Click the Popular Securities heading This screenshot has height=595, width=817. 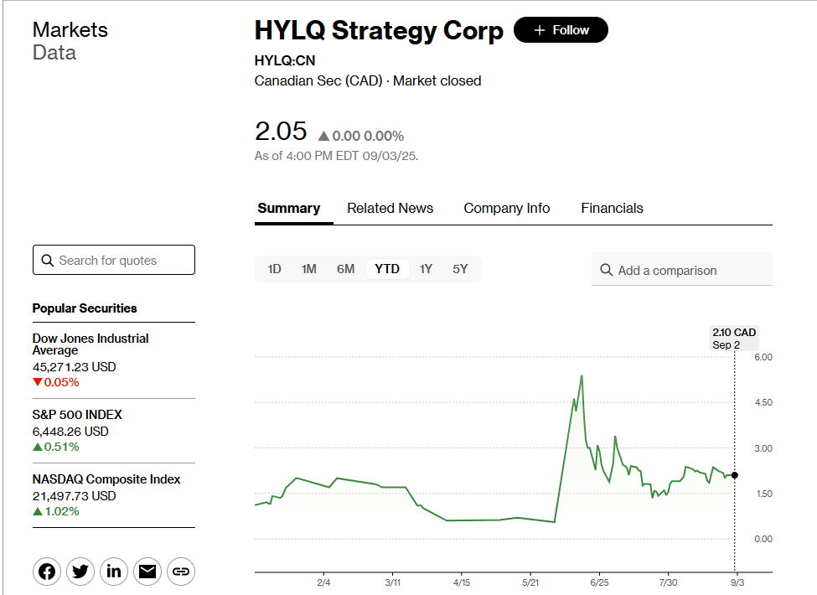tap(85, 308)
